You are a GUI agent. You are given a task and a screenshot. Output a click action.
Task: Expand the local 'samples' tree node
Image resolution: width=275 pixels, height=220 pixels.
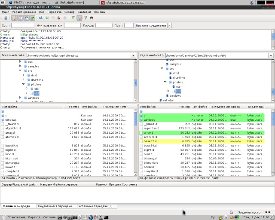tap(20, 66)
